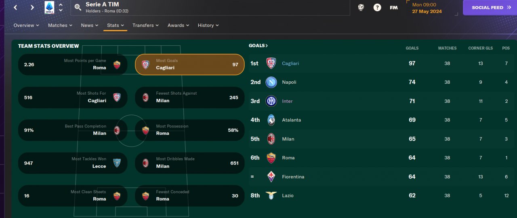Click the forward navigation arrow
The height and width of the screenshot is (218, 517).
(32, 7)
